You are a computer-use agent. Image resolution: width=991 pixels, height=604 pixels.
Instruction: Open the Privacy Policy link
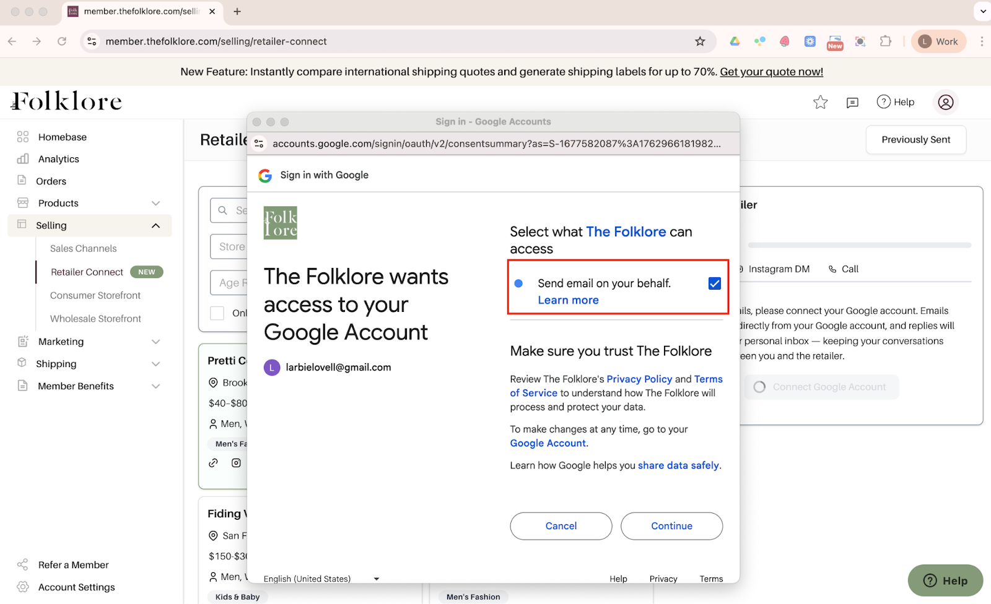click(639, 379)
